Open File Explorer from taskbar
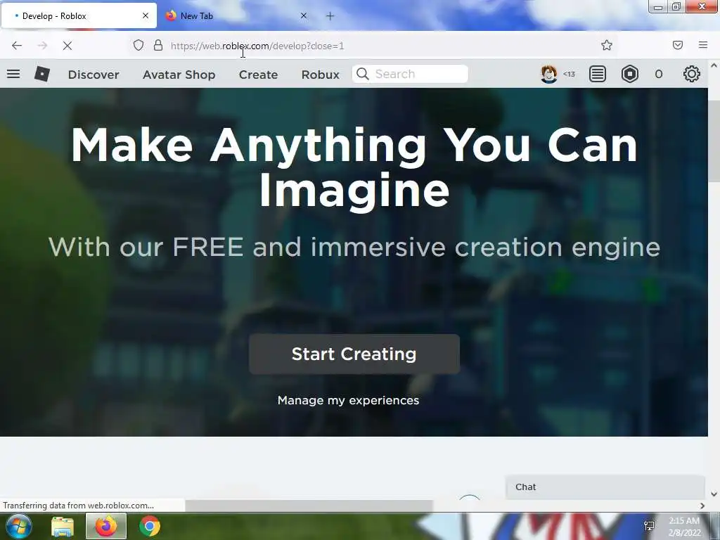 click(63, 526)
